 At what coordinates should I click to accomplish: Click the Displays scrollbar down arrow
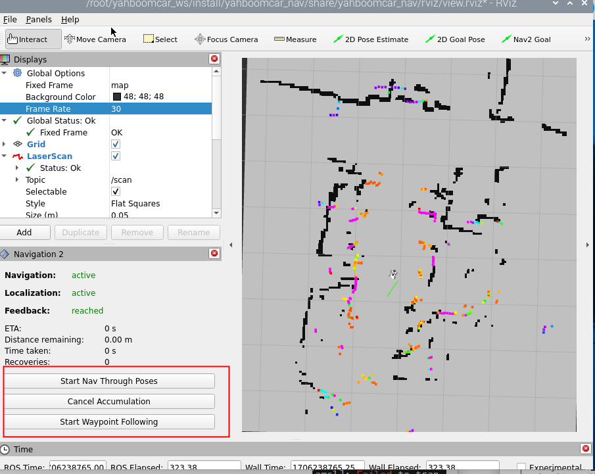216,213
